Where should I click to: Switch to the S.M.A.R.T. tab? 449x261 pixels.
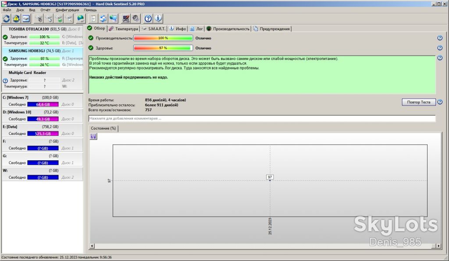[154, 29]
